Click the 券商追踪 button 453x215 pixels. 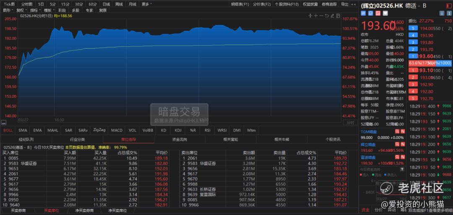tap(329, 4)
